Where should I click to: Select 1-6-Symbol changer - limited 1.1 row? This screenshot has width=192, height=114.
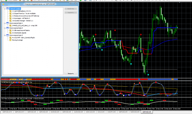tap(23, 21)
